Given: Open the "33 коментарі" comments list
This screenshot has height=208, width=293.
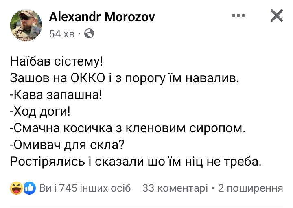Looking at the screenshot, I should tap(175, 188).
